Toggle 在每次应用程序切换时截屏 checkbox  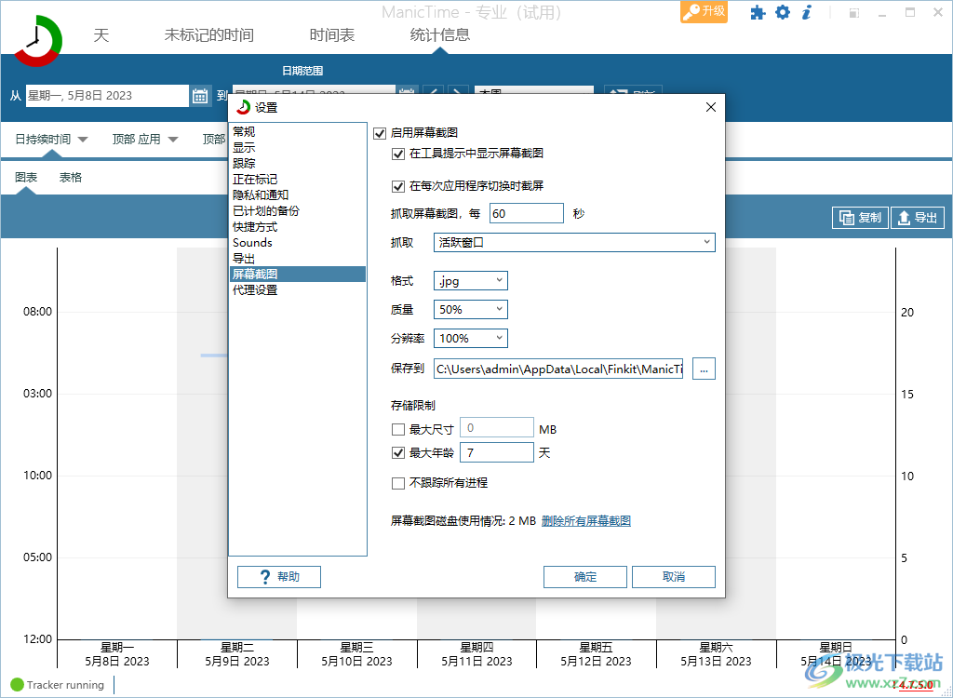[x=398, y=186]
